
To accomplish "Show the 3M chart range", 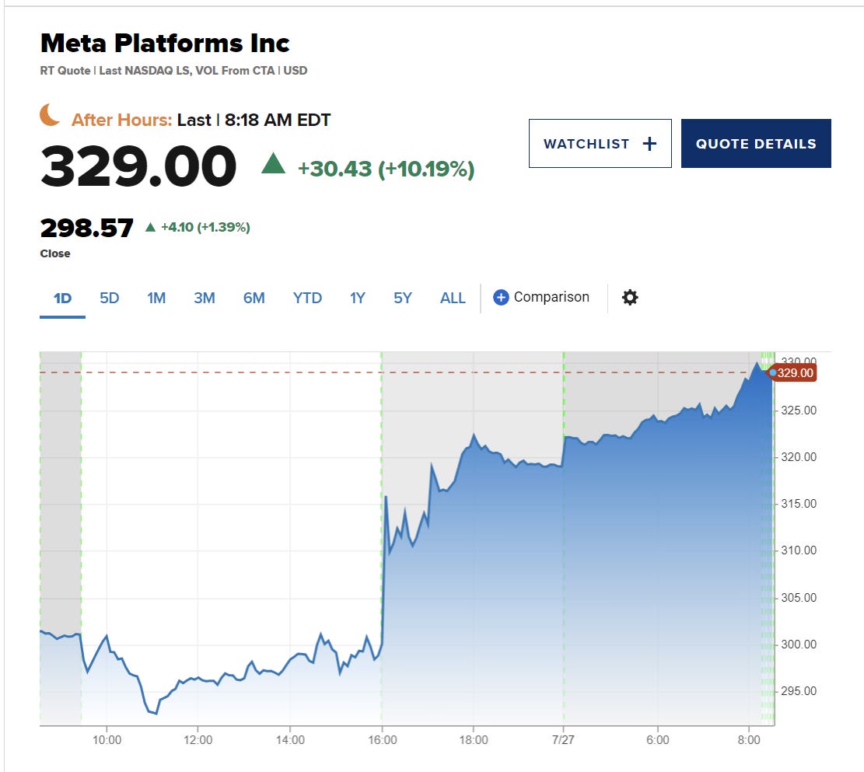I will (x=205, y=298).
